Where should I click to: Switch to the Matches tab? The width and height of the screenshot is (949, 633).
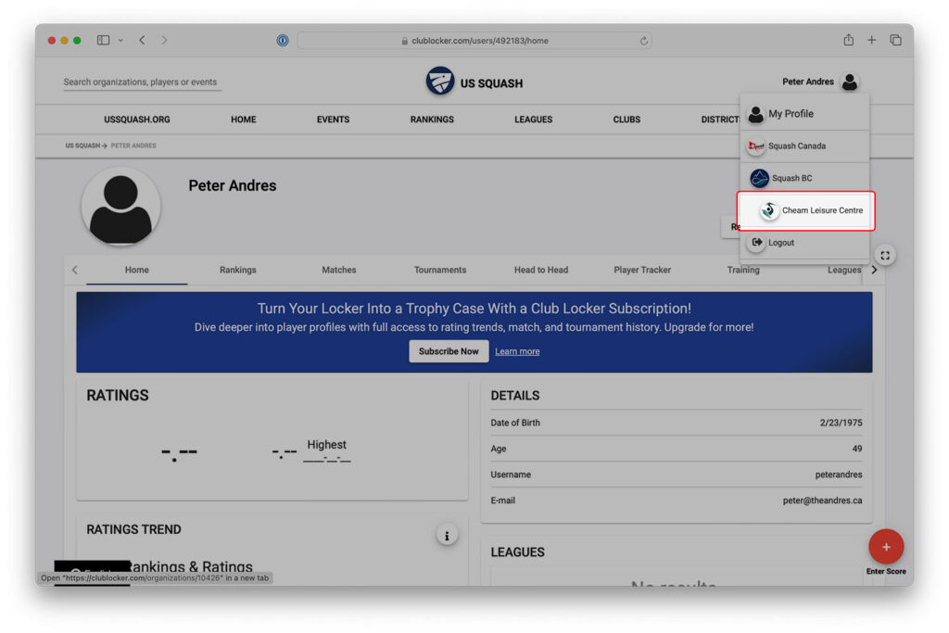point(339,270)
